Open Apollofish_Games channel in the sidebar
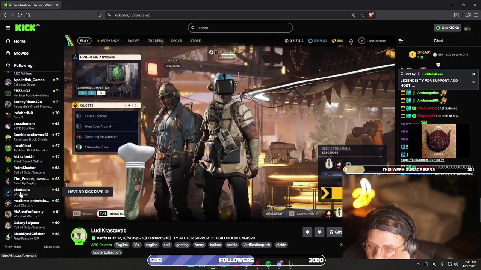481x270 pixels. (32, 82)
